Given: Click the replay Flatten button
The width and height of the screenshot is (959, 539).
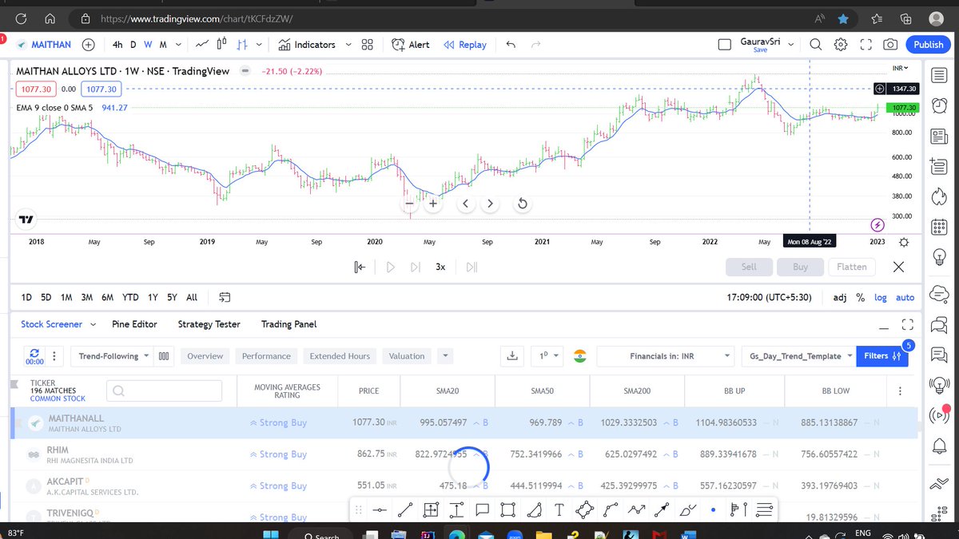Looking at the screenshot, I should [x=851, y=267].
